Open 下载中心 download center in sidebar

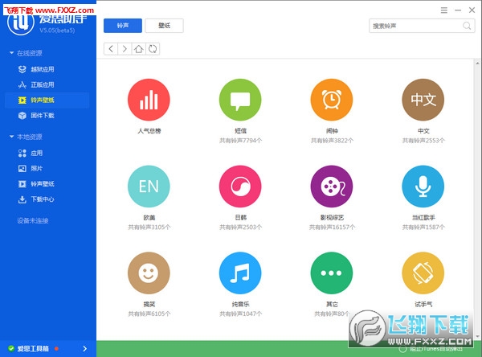[42, 199]
